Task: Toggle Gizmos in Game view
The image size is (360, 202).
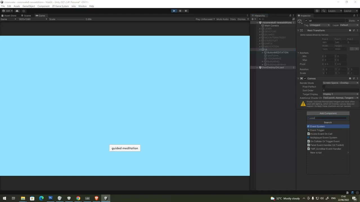Action: (x=241, y=19)
